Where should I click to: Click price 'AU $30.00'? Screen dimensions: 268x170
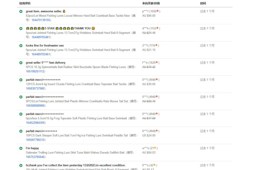coord(149,84)
